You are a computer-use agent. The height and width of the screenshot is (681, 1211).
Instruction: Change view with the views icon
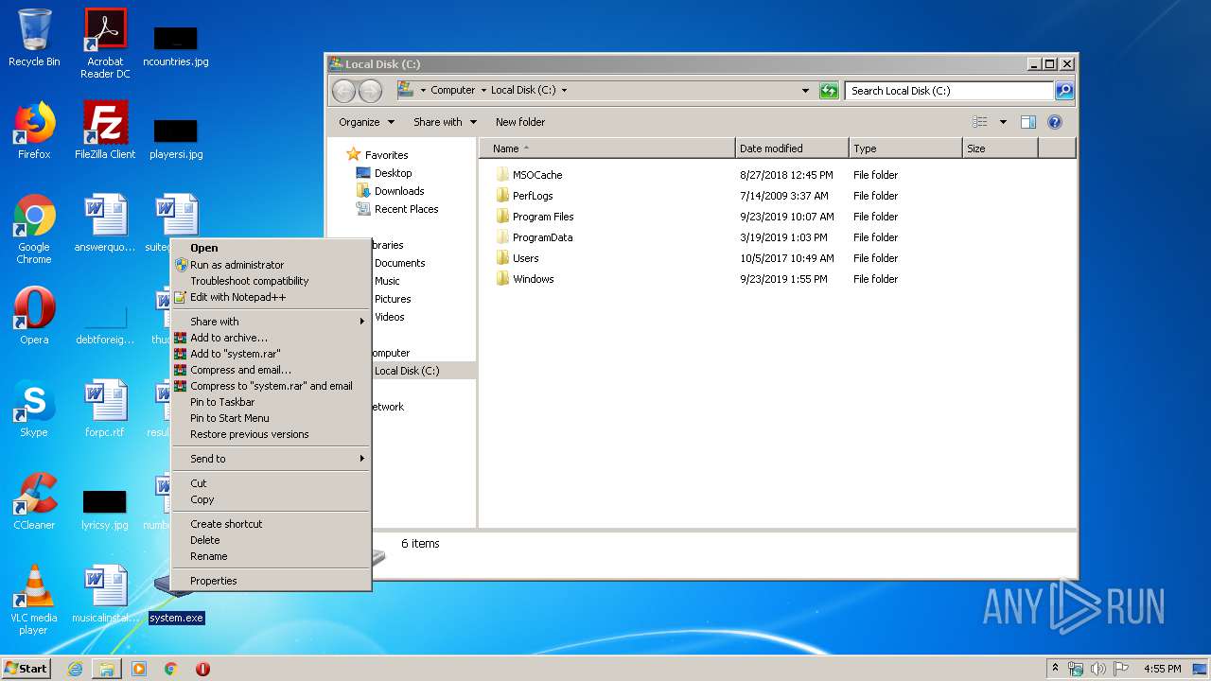tap(980, 122)
